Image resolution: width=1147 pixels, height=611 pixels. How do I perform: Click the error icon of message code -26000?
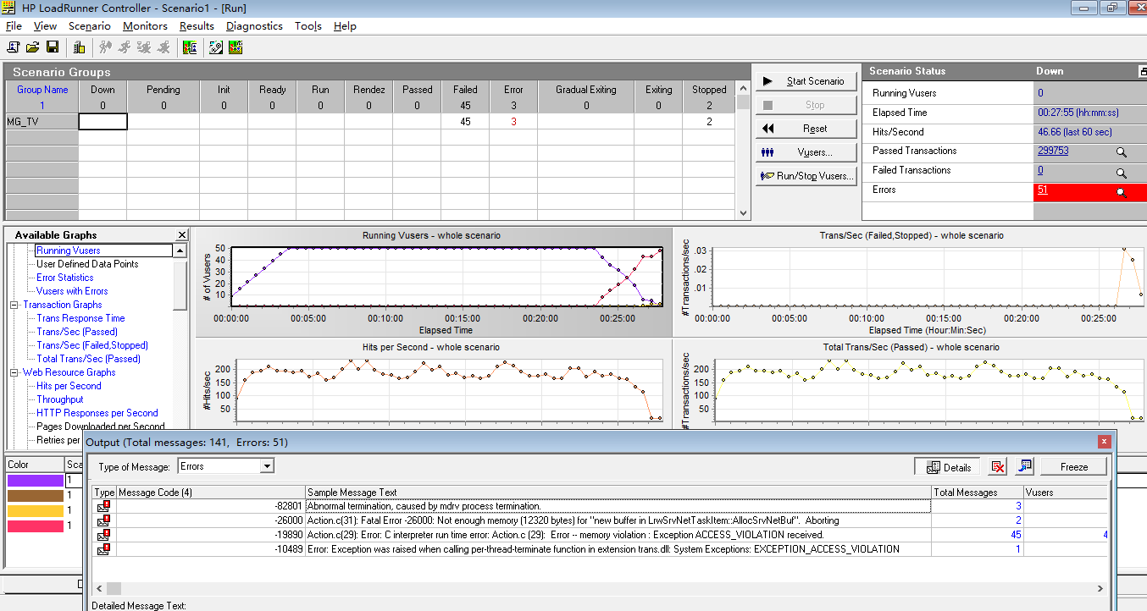104,520
